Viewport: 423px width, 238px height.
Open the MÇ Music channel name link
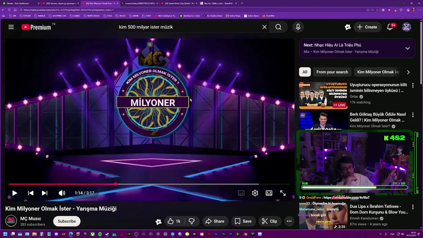click(31, 218)
